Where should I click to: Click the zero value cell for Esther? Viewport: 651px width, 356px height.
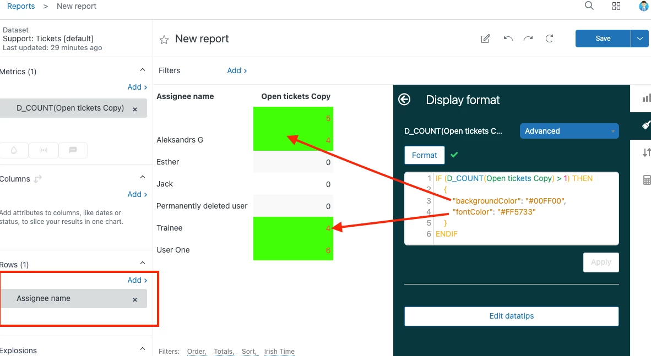(x=293, y=162)
